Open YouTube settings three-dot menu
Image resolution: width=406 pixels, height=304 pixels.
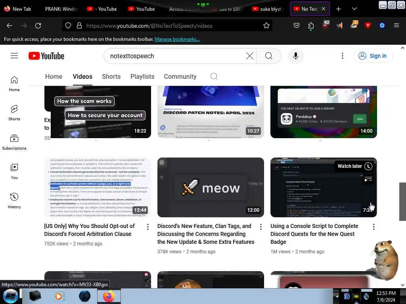pos(342,56)
